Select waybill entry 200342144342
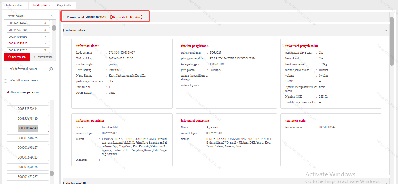The width and height of the screenshot is (398, 184). (28, 23)
